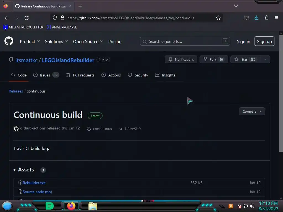Open the Pricing page
Image resolution: width=283 pixels, height=212 pixels.
(x=115, y=41)
